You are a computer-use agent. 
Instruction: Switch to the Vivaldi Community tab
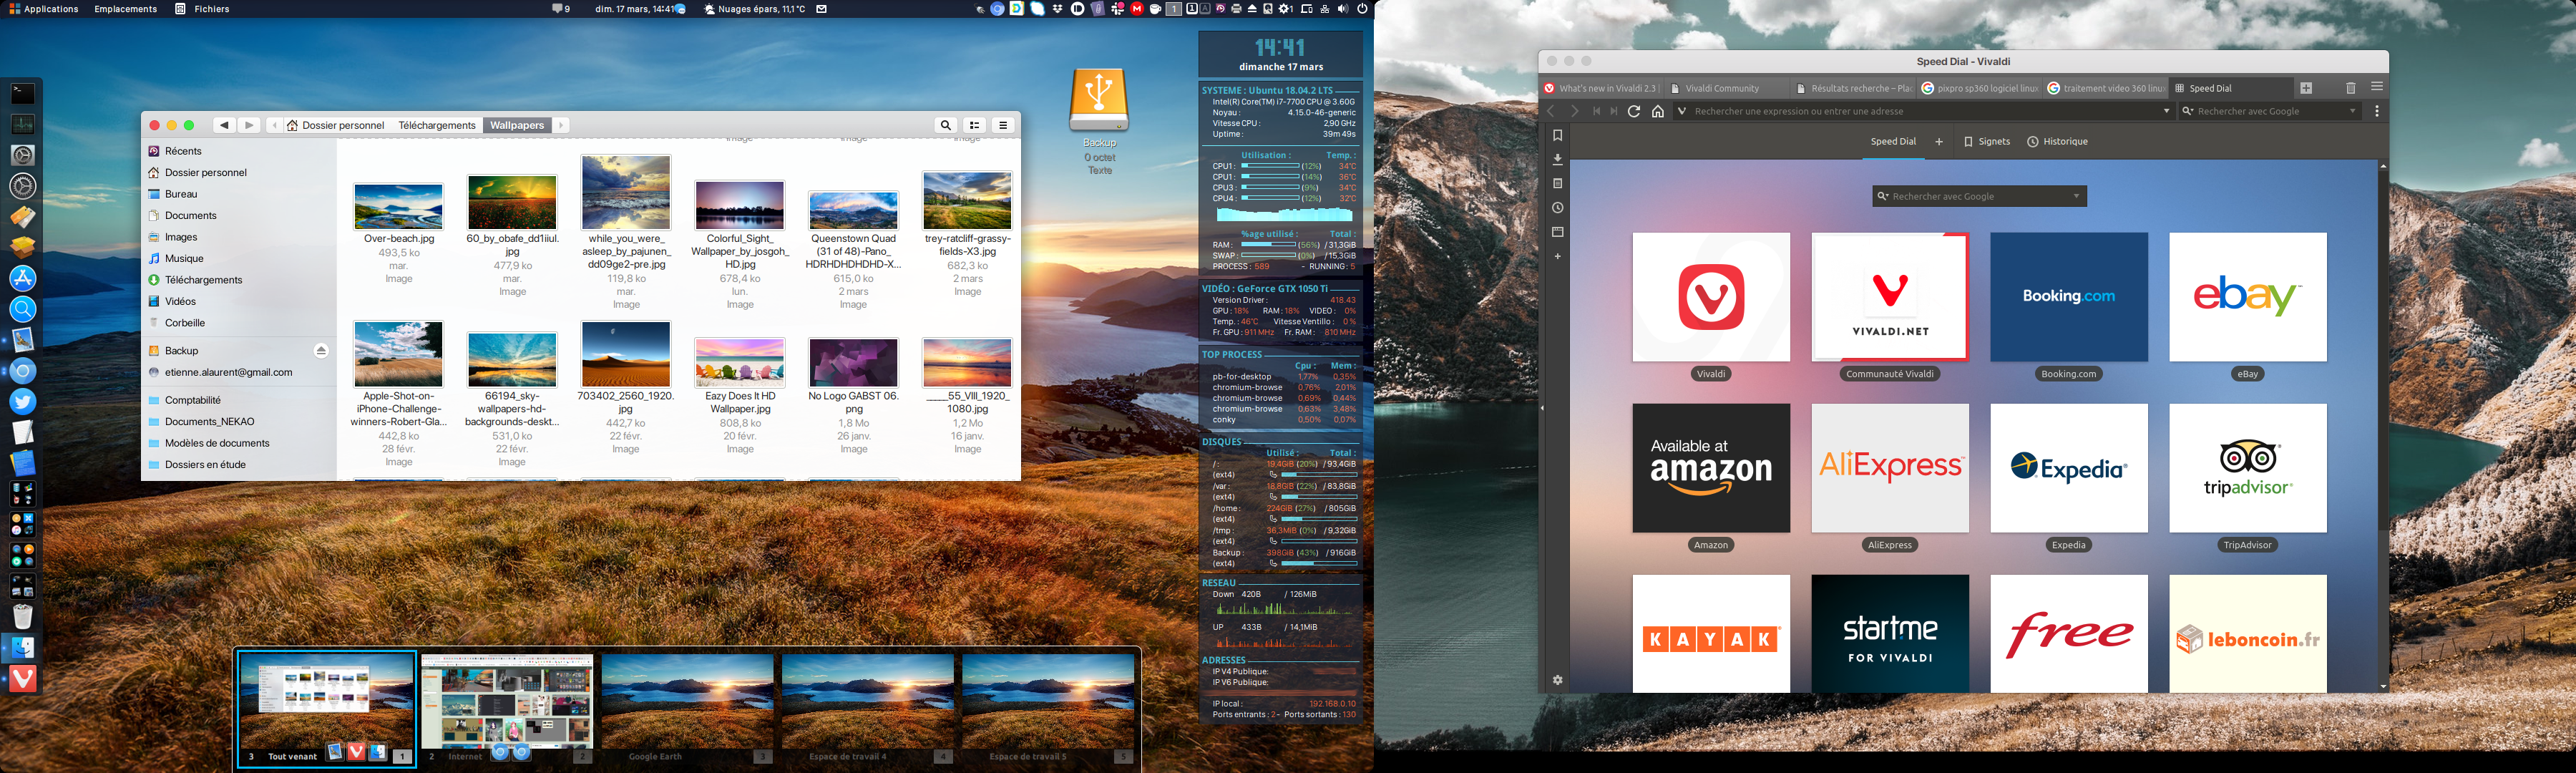click(x=1726, y=88)
